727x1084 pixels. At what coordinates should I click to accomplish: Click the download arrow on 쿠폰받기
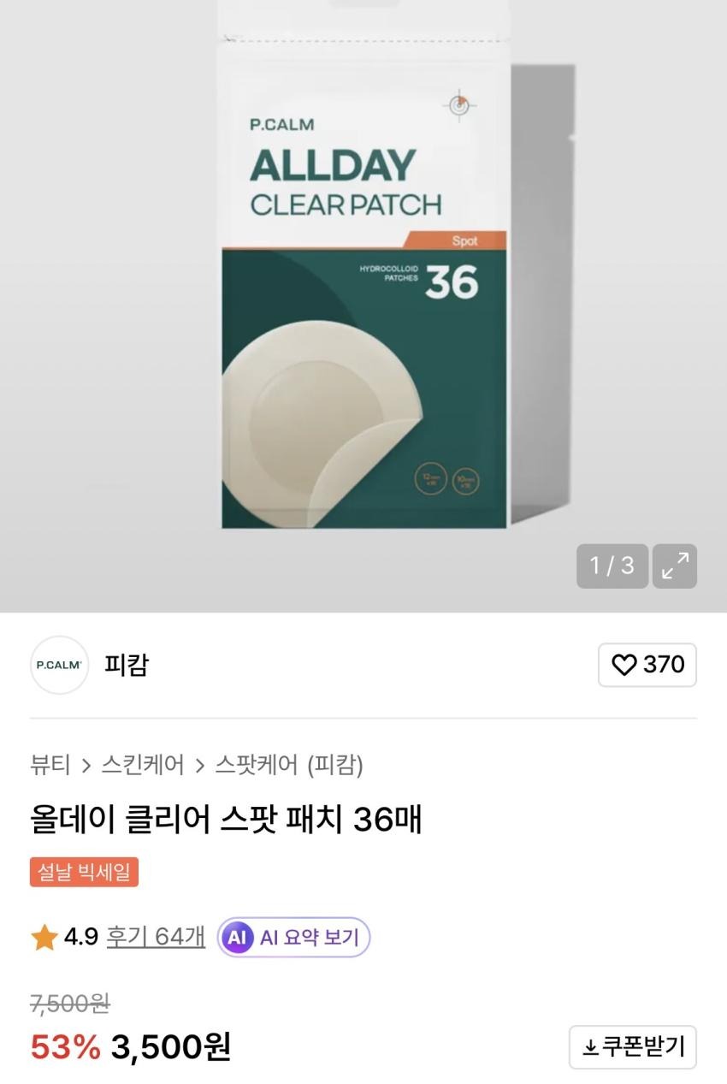(590, 1047)
